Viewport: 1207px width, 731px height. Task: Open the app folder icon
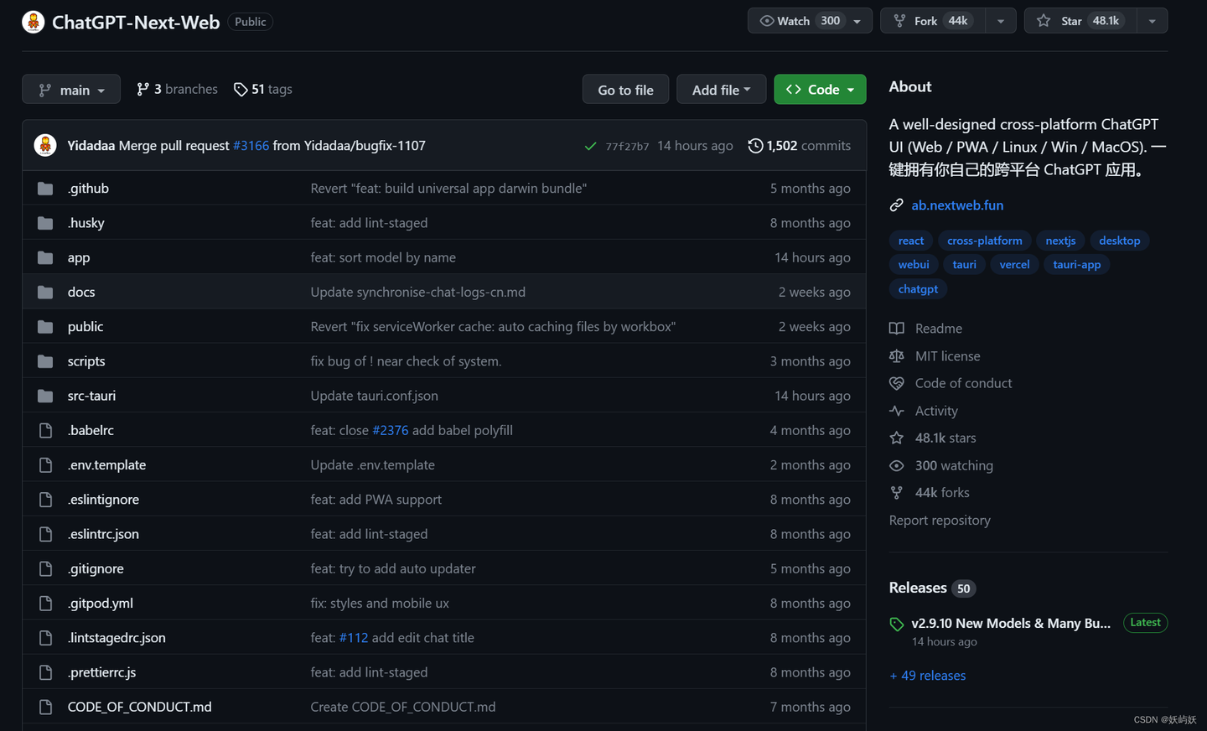[x=45, y=257]
